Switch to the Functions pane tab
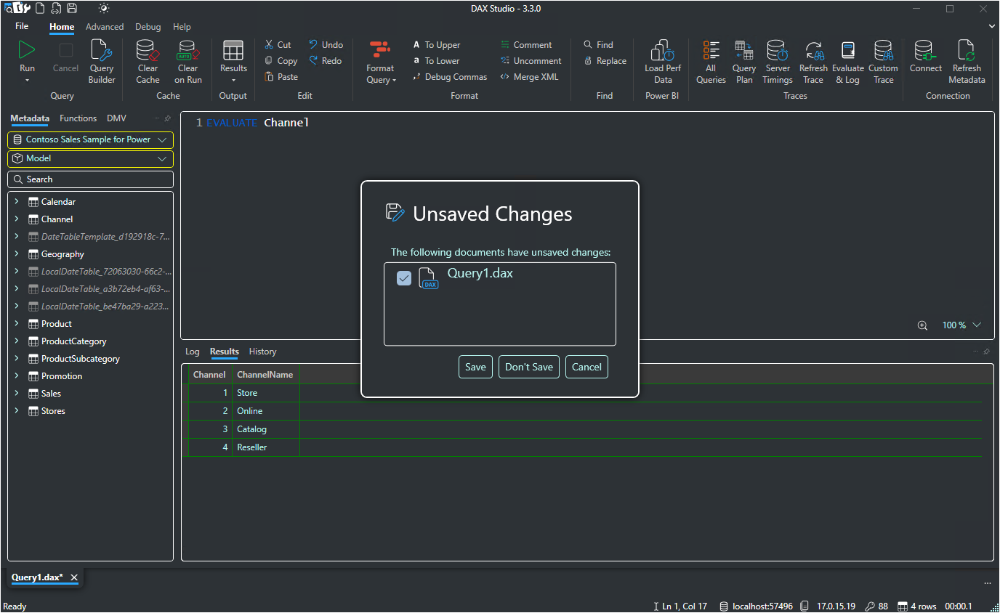This screenshot has width=1000, height=613. (78, 118)
